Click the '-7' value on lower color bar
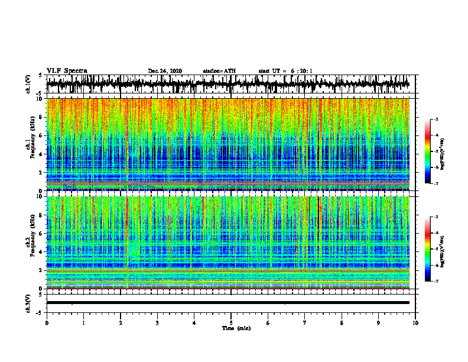 [x=436, y=282]
